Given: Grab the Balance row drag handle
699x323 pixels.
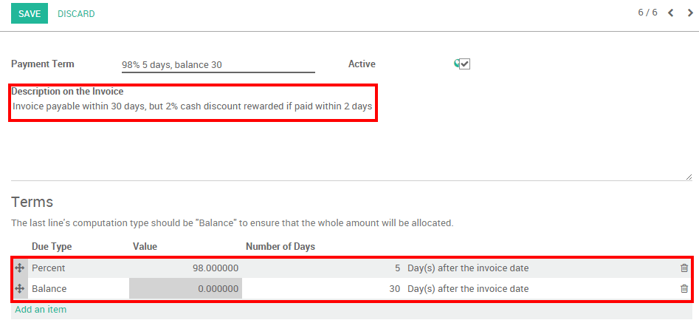Looking at the screenshot, I should [20, 289].
